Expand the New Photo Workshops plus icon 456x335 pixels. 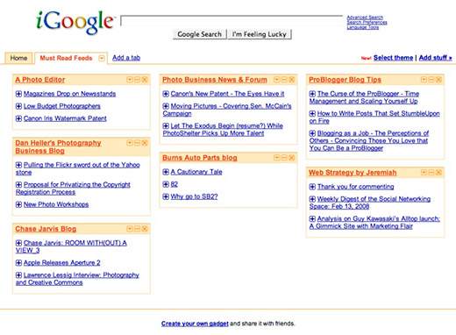pos(18,204)
